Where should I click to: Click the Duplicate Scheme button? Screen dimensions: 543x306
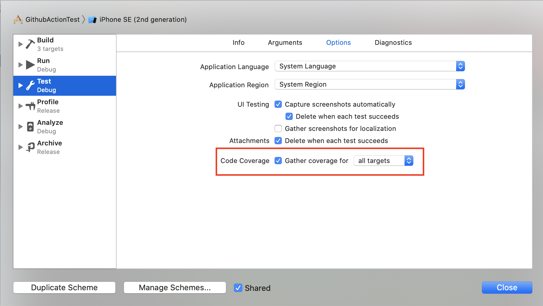coord(64,288)
